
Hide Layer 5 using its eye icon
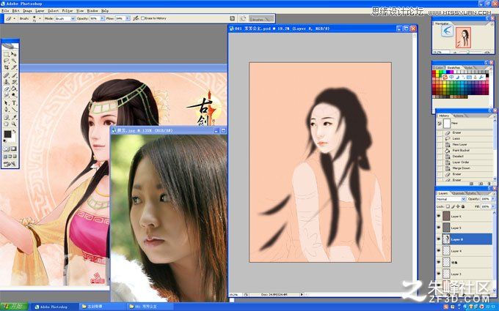coord(439,228)
